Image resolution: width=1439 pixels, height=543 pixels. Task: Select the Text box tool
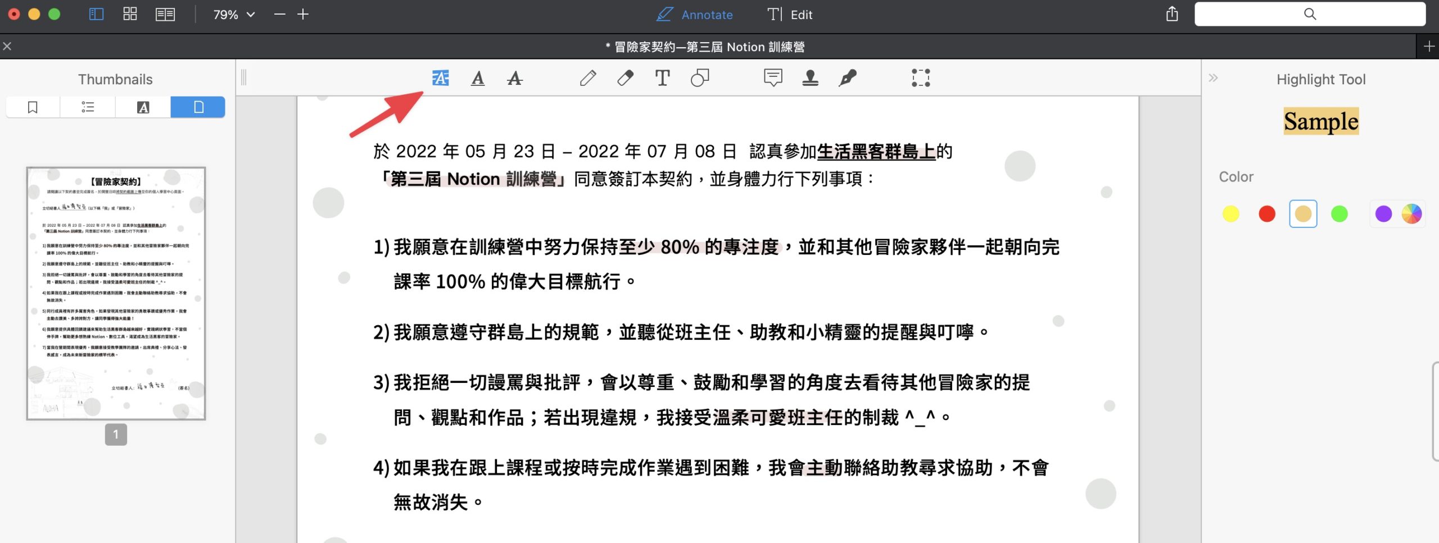663,78
